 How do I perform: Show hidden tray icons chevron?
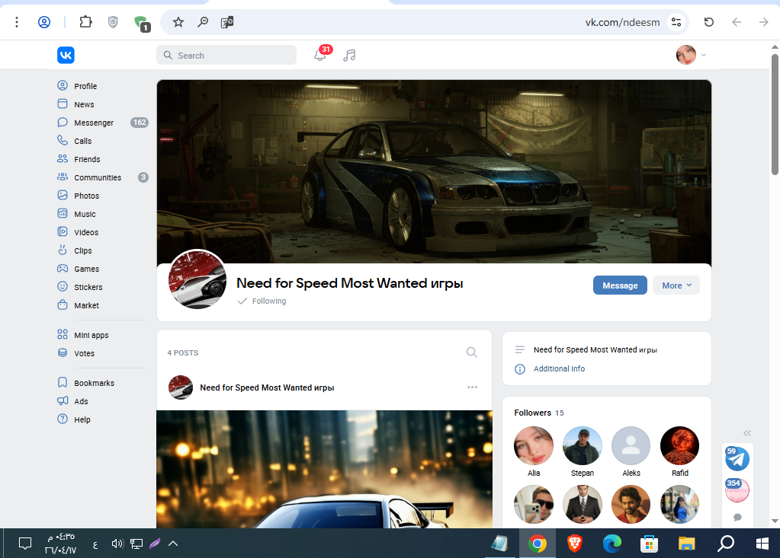[x=172, y=544]
